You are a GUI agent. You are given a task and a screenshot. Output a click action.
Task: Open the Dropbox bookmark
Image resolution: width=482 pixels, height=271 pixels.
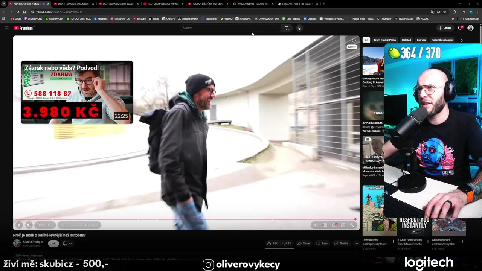(310, 18)
